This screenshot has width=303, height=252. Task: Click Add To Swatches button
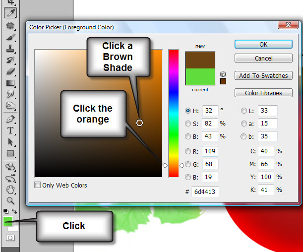coord(263,75)
